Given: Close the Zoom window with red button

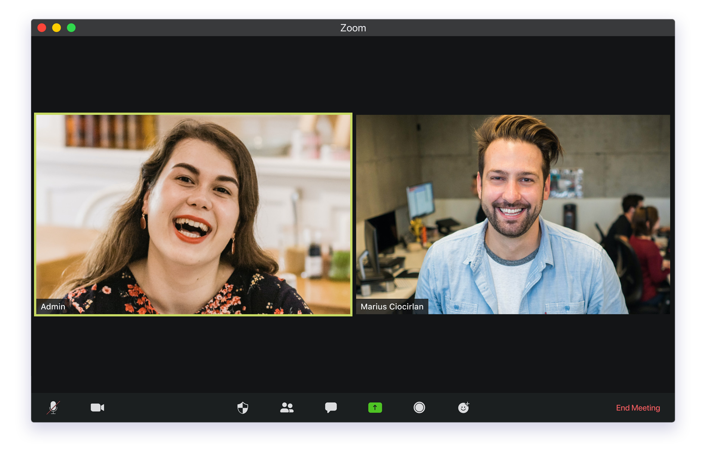Looking at the screenshot, I should [42, 28].
